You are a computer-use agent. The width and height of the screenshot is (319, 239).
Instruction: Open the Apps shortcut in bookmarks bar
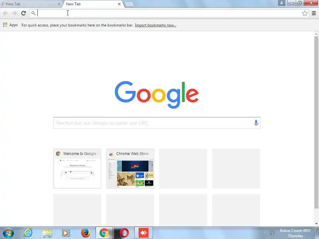[10, 25]
